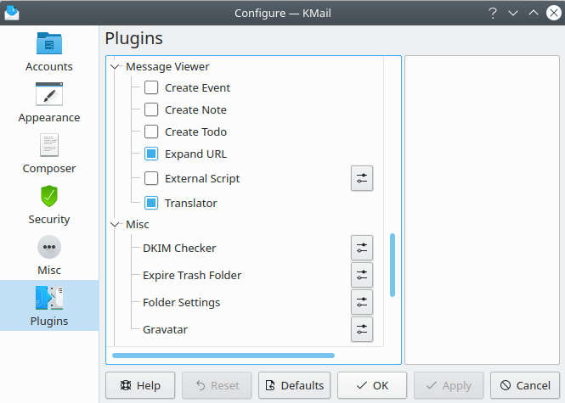The image size is (565, 403).
Task: Open Folder Settings plugin configuration
Action: pyautogui.click(x=362, y=302)
